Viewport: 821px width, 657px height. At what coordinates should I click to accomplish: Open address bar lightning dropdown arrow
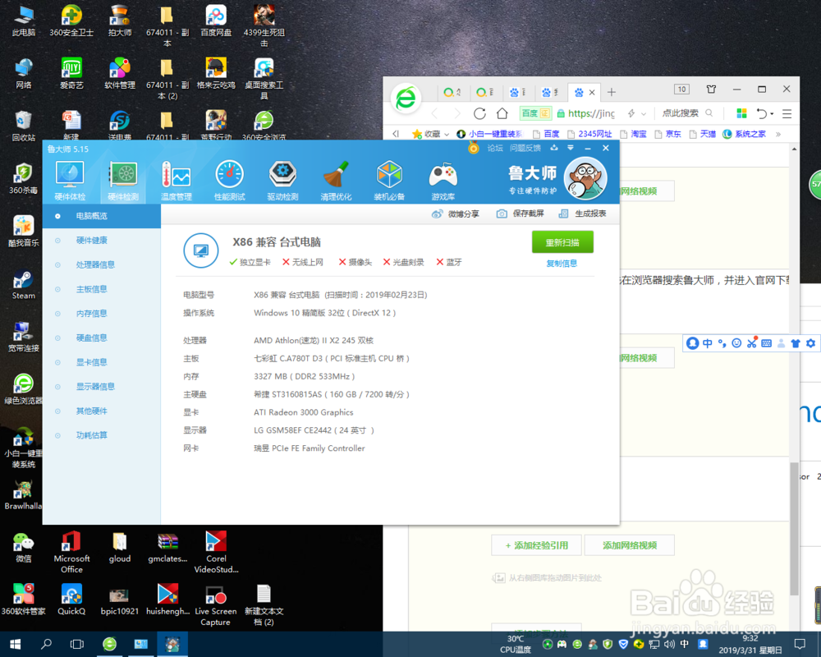[644, 113]
